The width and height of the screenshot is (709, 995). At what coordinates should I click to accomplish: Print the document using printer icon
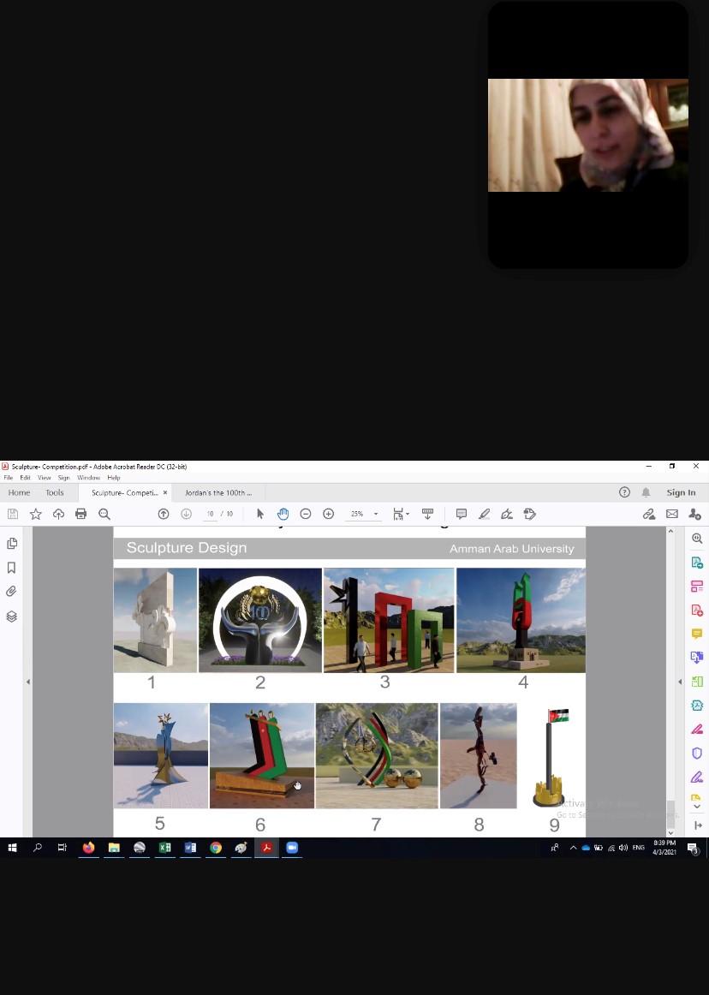pos(81,514)
